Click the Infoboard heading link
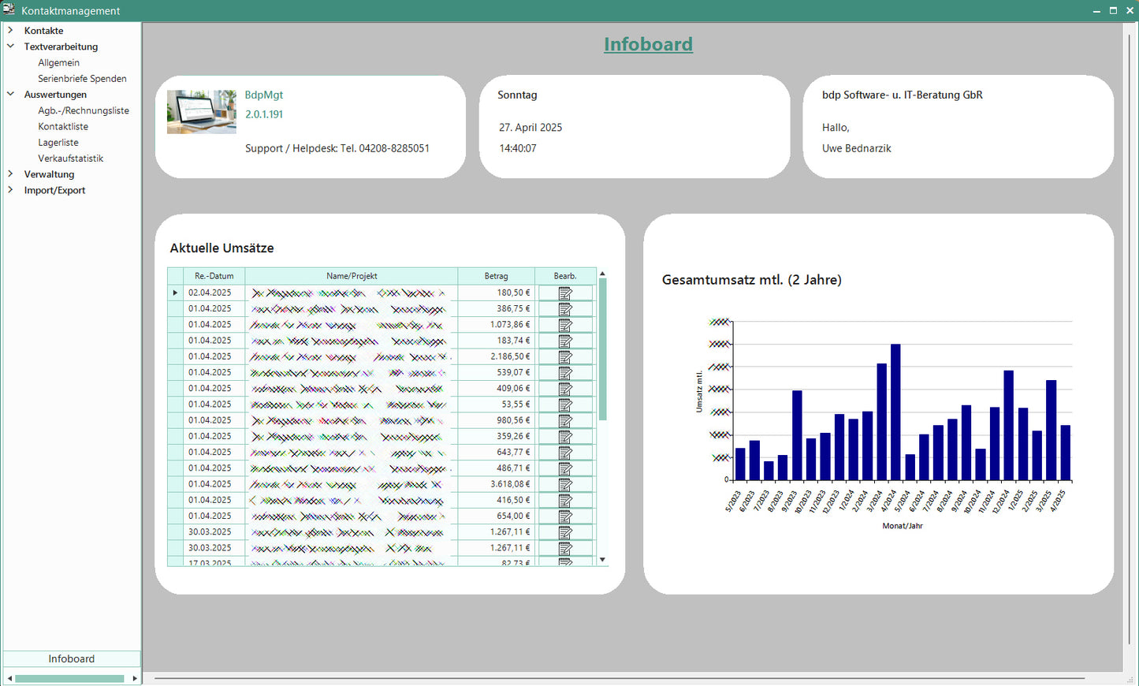Image resolution: width=1139 pixels, height=686 pixels. 648,44
